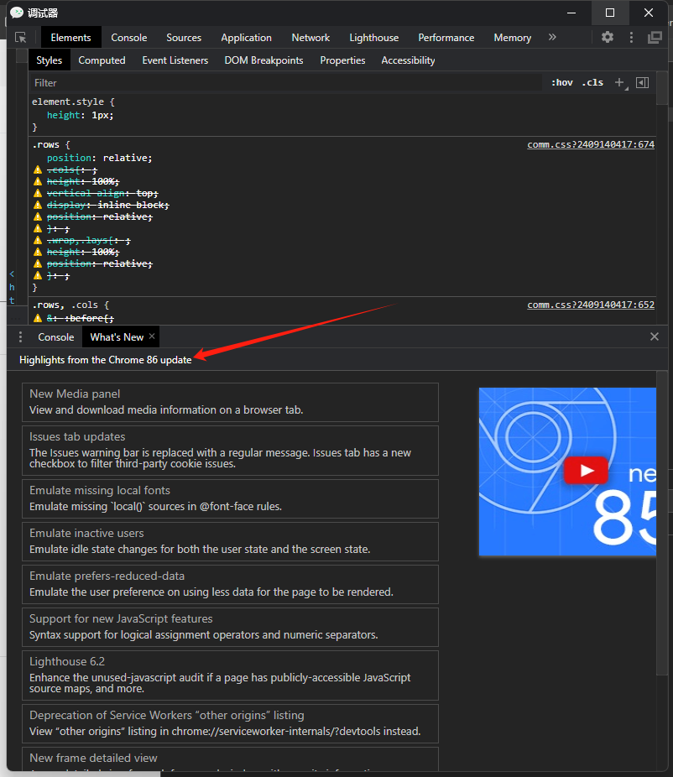Open the customize DevTools three-dot menu
The width and height of the screenshot is (673, 777).
pos(631,37)
